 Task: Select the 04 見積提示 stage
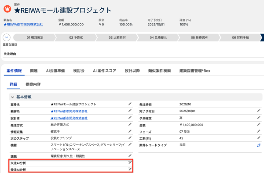(158, 37)
